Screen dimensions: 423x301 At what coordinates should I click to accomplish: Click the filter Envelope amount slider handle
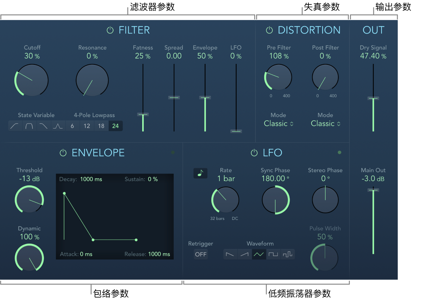(x=205, y=97)
